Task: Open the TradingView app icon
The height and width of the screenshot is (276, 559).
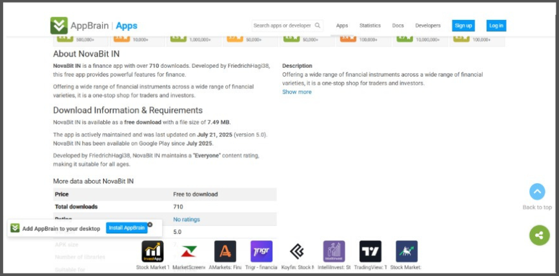Action: (371, 251)
